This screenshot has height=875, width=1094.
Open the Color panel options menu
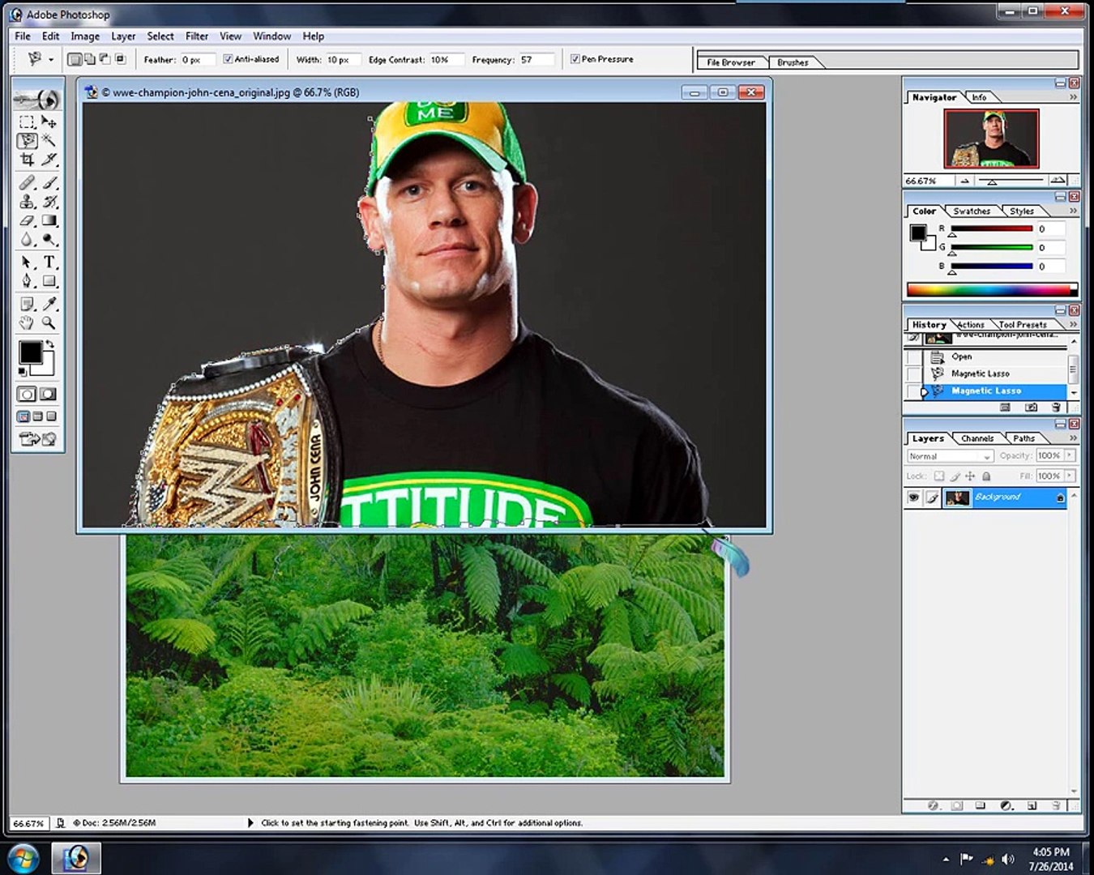pyautogui.click(x=1073, y=211)
